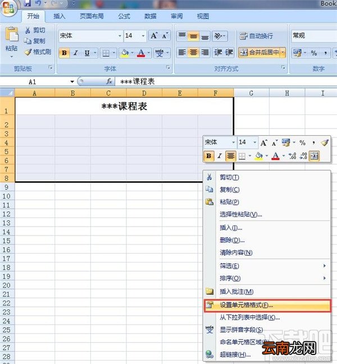
Task: Click the Accounting Number Format icon in ribbon
Action: click(297, 53)
